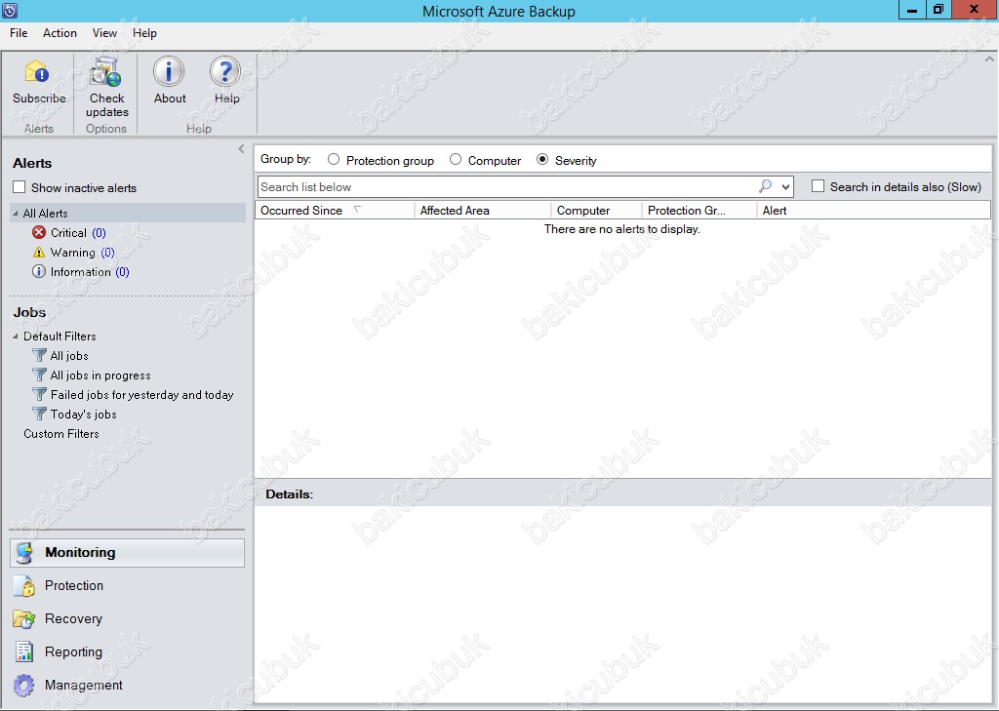Viewport: 999px width, 711px height.
Task: Switch to the Protection workspace label
Action: [x=74, y=585]
